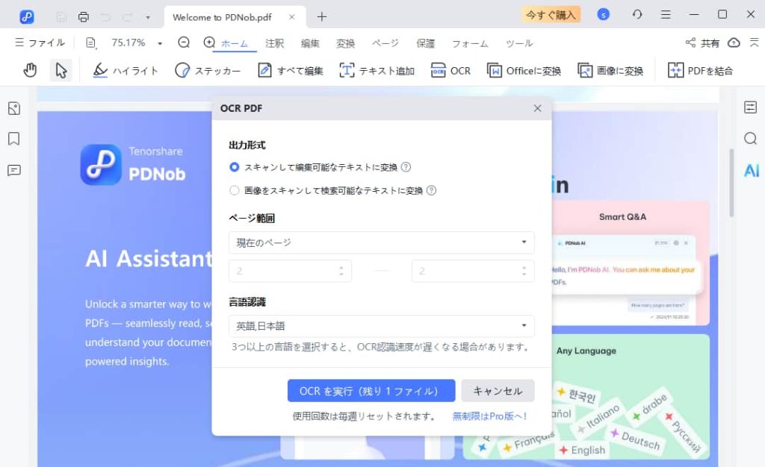Click the OCR を実行 button
The height and width of the screenshot is (467, 765).
pyautogui.click(x=371, y=391)
